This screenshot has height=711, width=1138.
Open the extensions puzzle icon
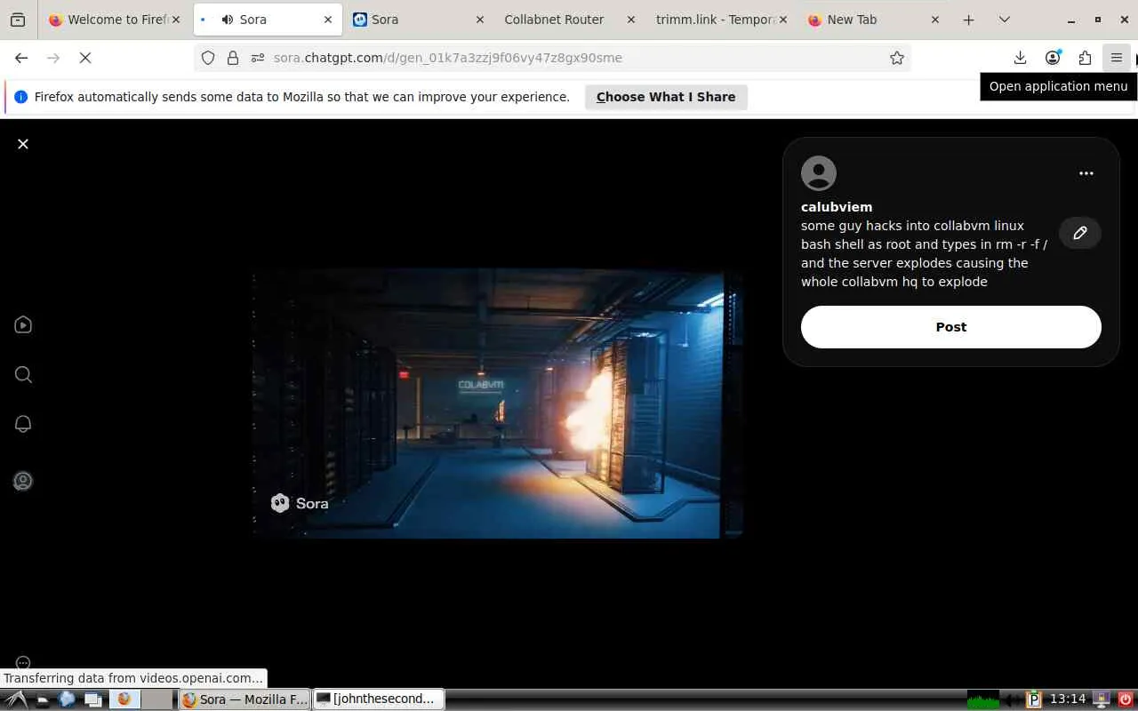1085,58
